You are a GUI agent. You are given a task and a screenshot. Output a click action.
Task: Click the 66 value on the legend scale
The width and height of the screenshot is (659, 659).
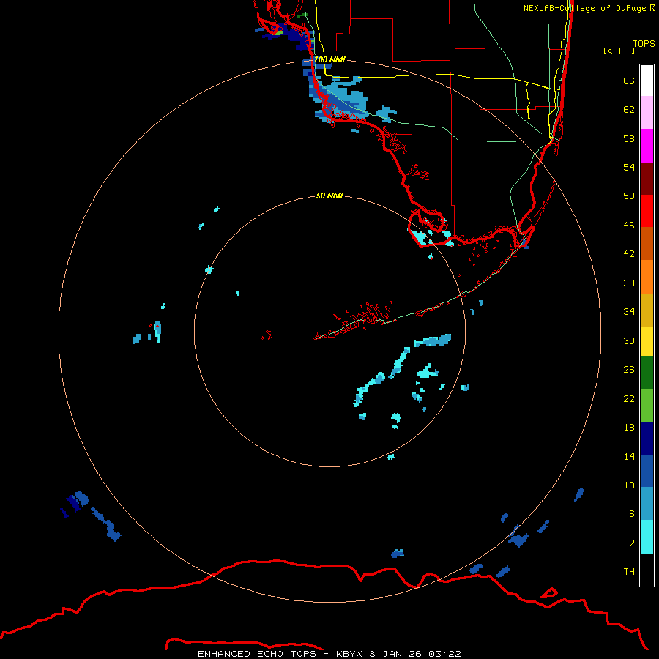(x=629, y=81)
